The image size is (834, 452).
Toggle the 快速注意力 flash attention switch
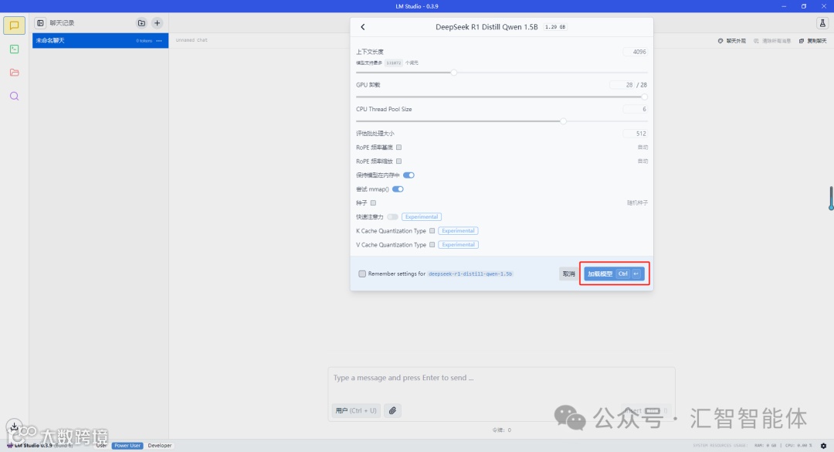click(392, 216)
